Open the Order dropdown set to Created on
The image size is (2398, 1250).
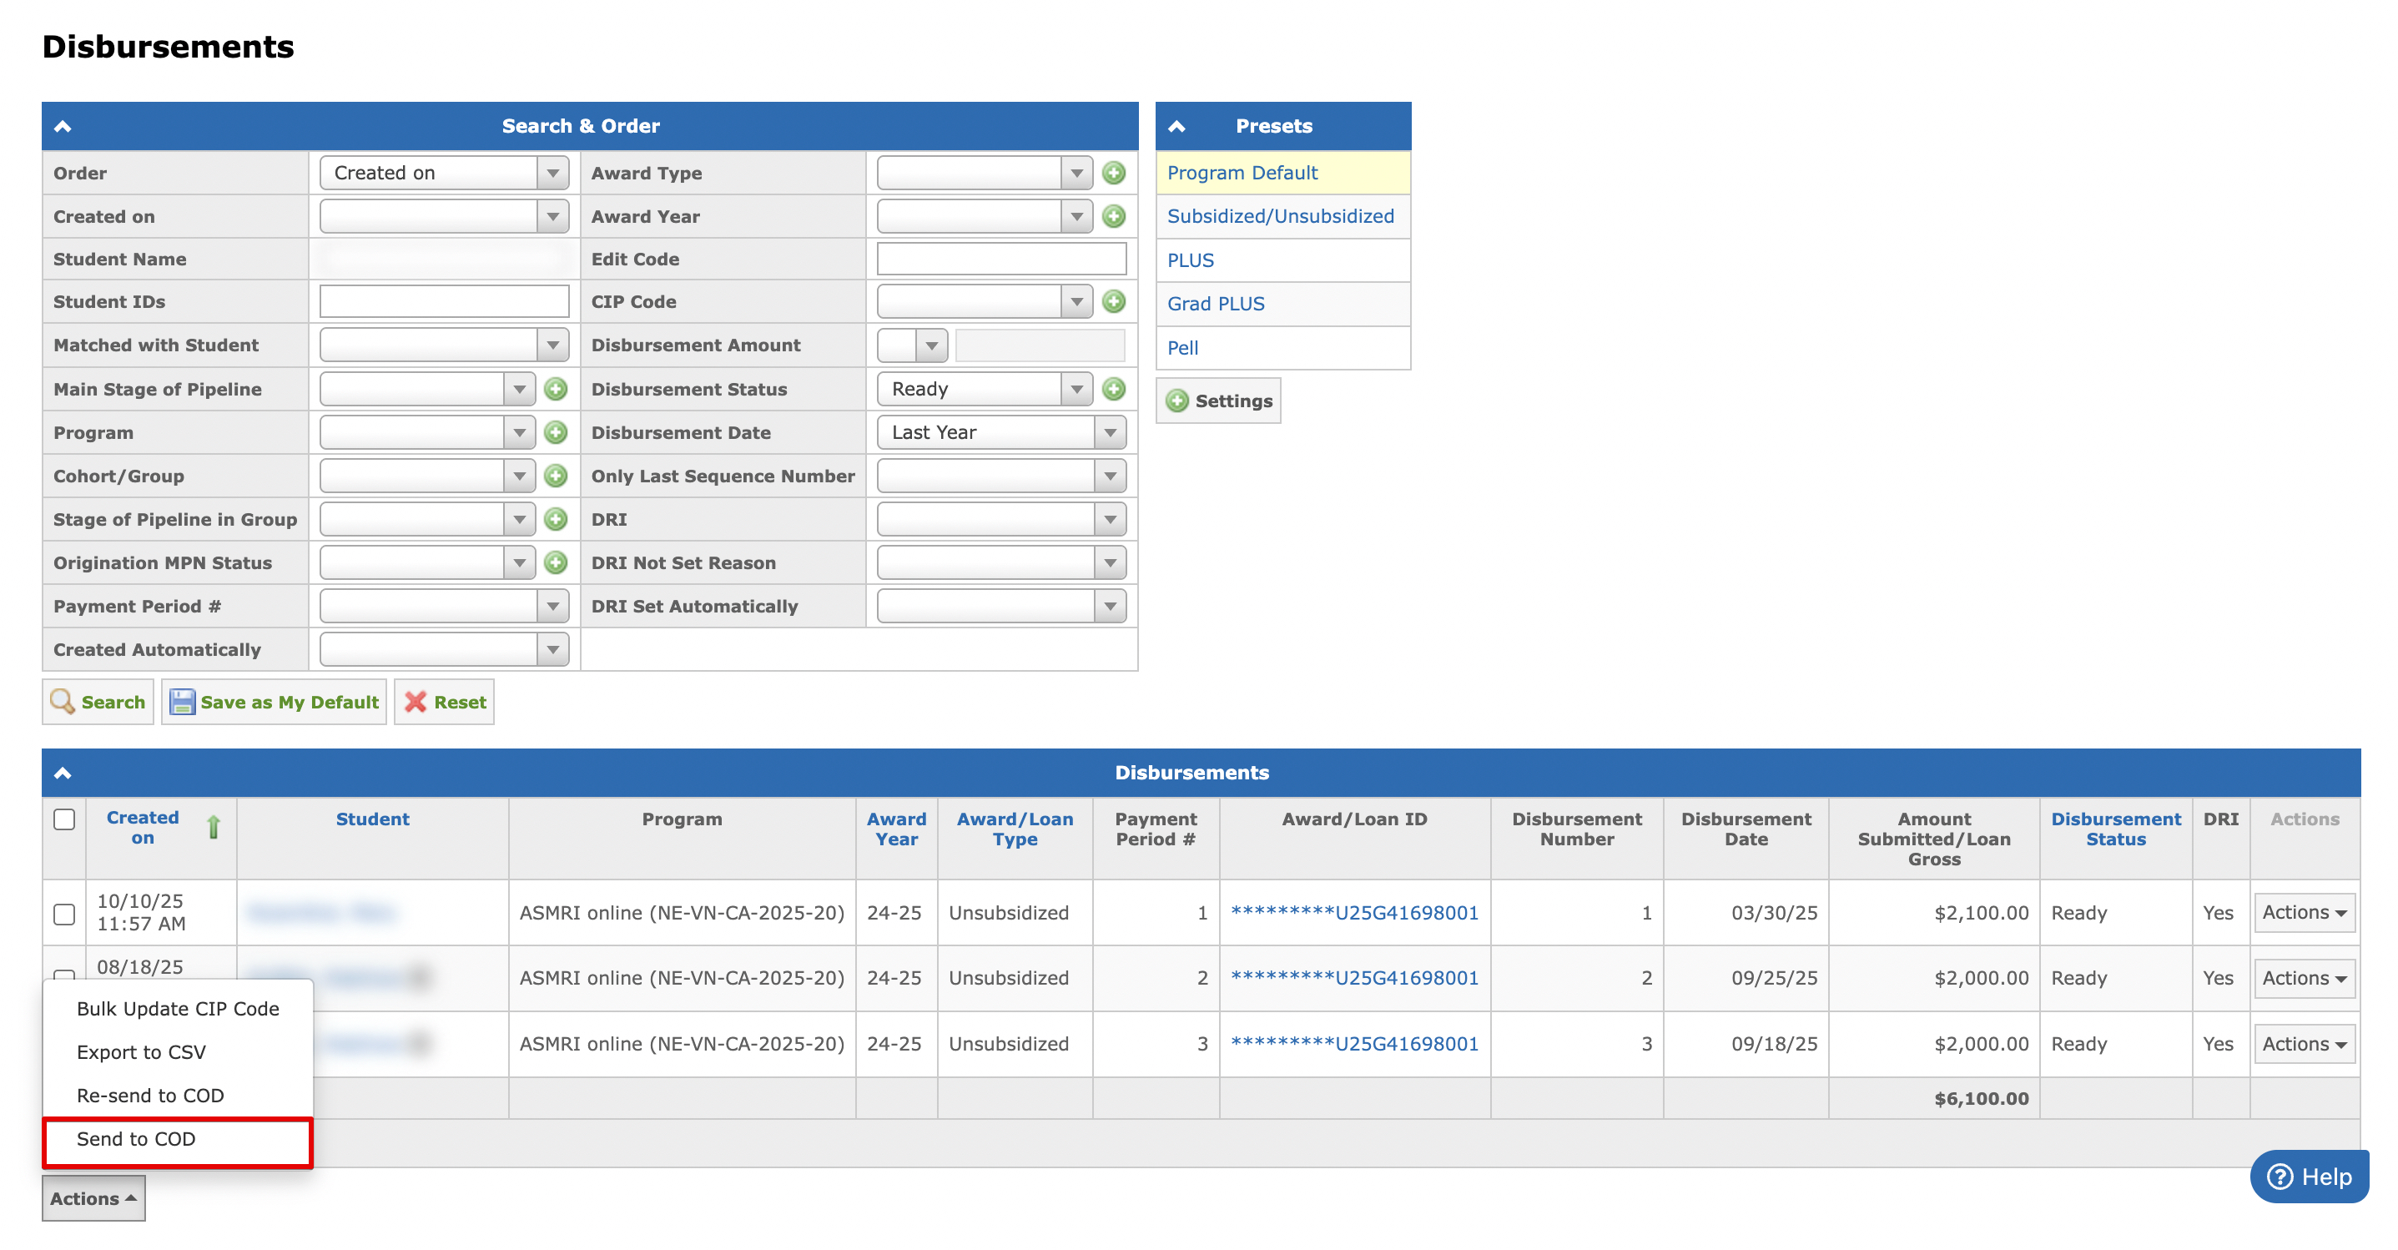click(x=444, y=173)
